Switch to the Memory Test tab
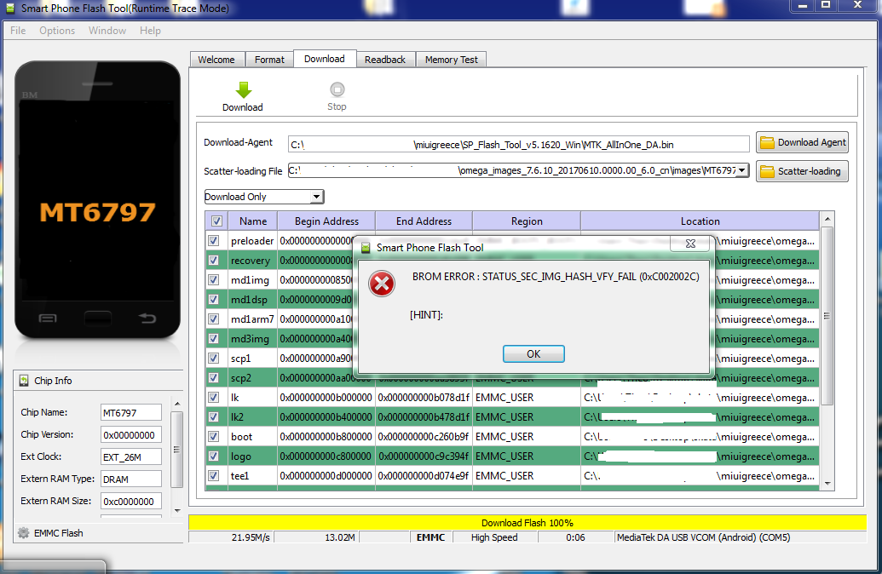 [x=451, y=60]
